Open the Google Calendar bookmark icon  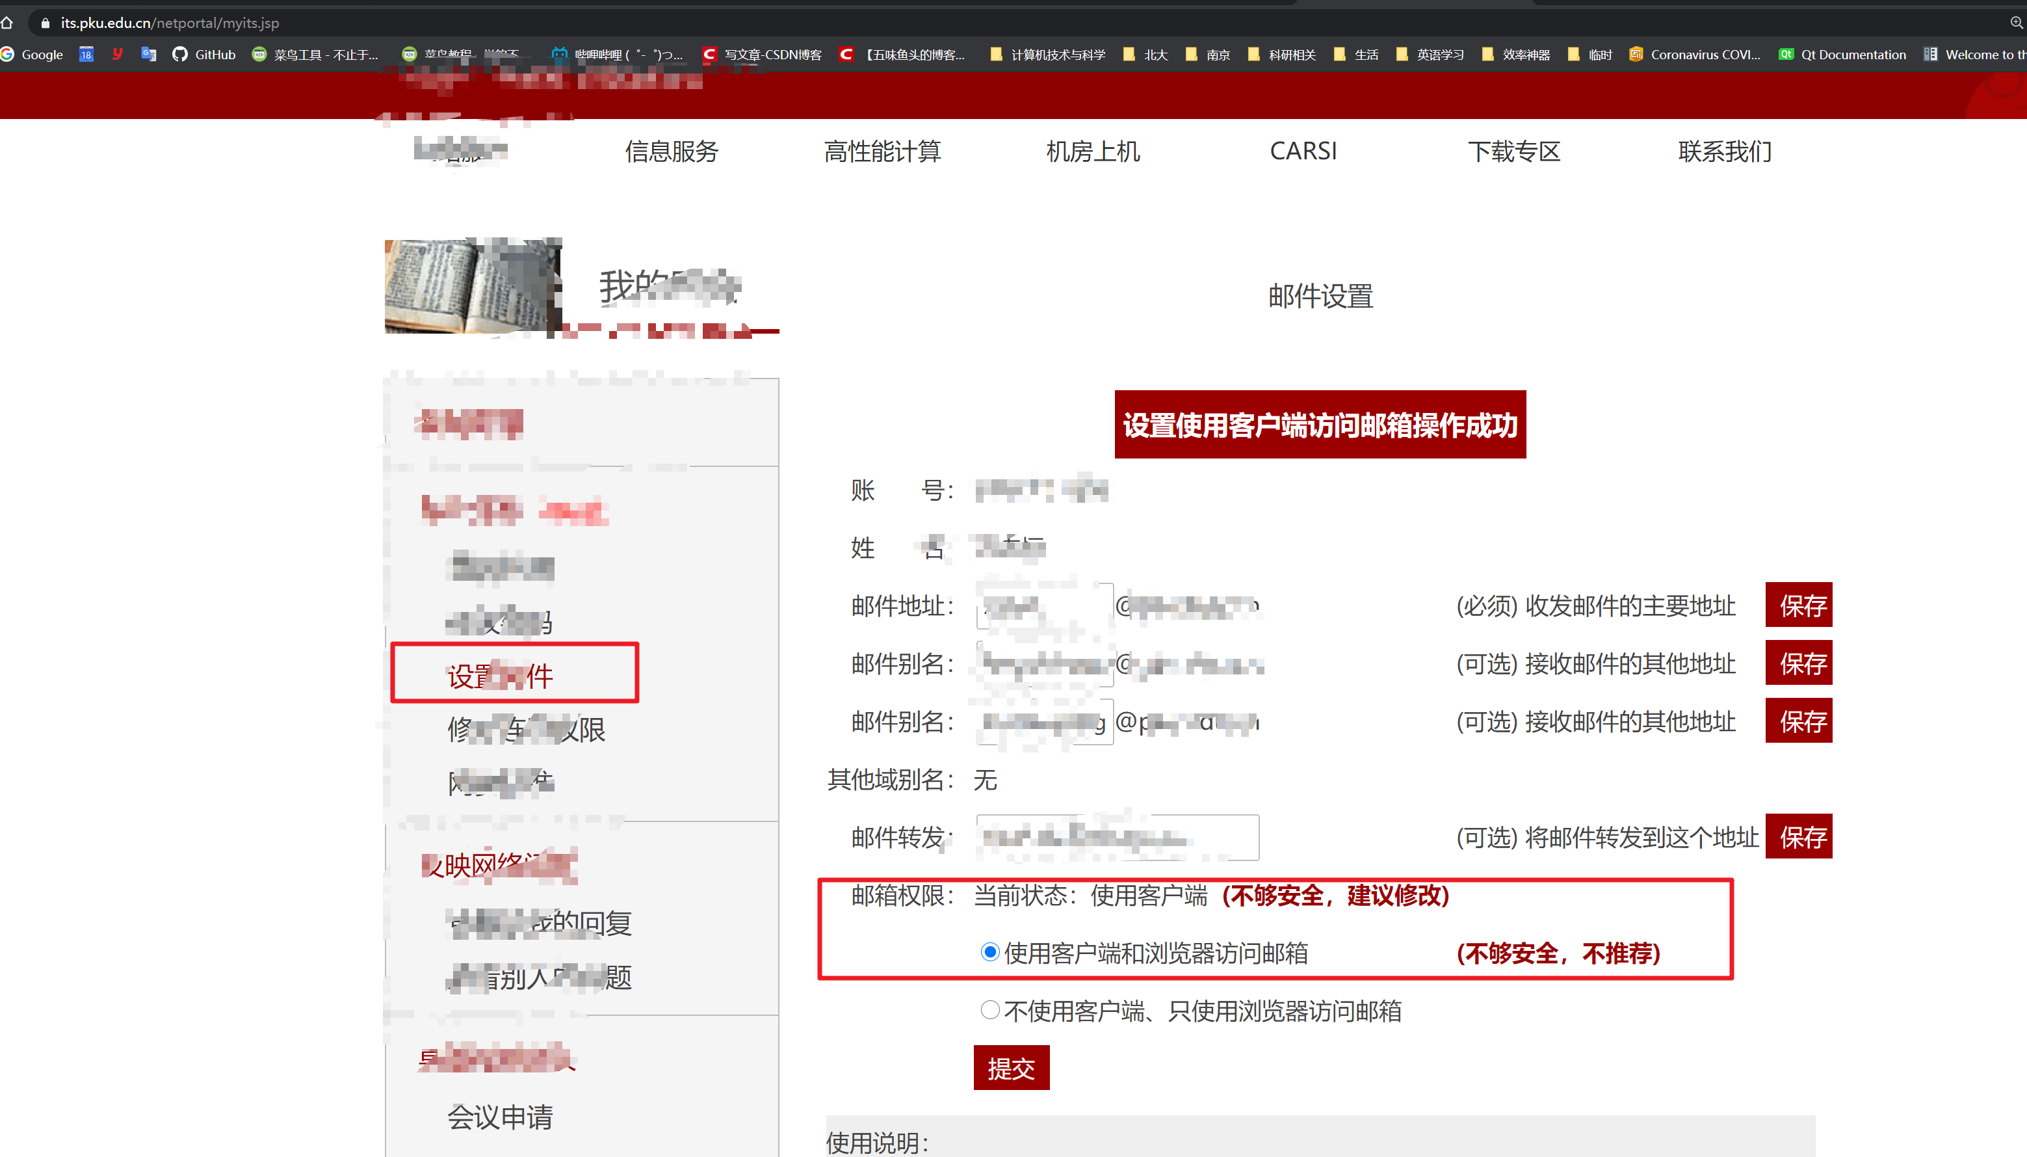[86, 54]
